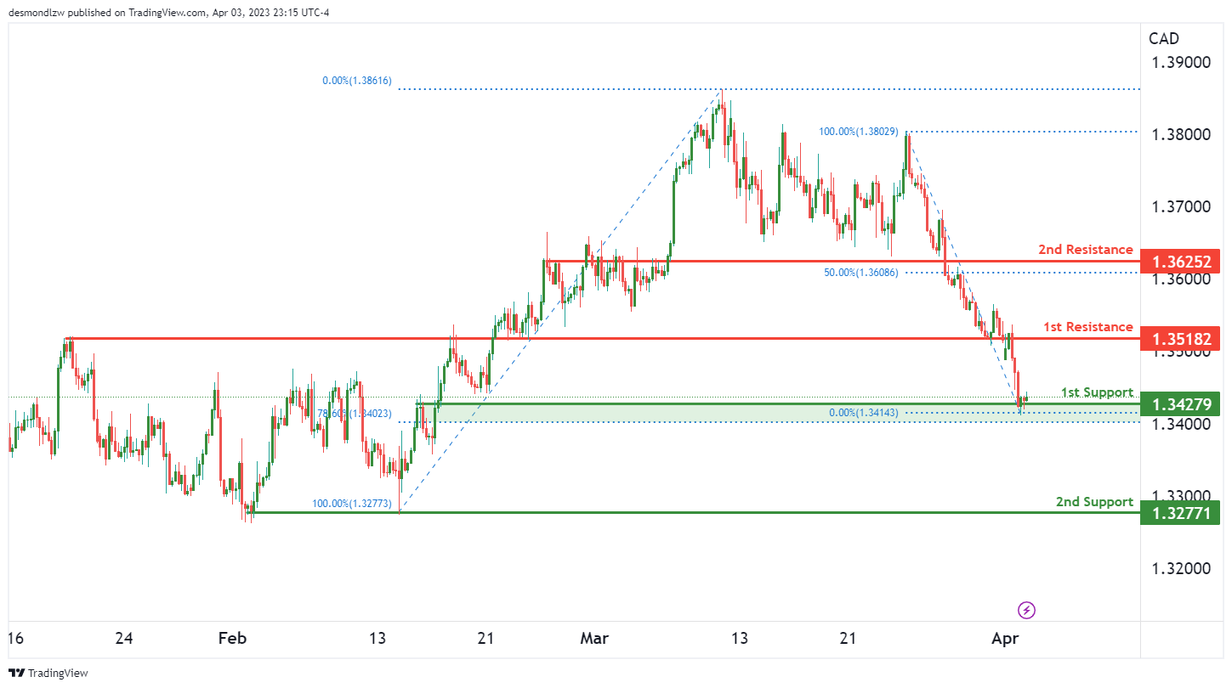Click the "2nd Resistance" label
Image resolution: width=1232 pixels, height=688 pixels.
1086,250
